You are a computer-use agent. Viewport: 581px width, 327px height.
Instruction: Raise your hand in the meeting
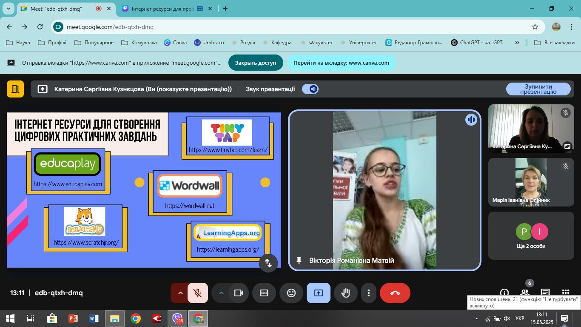click(x=346, y=293)
